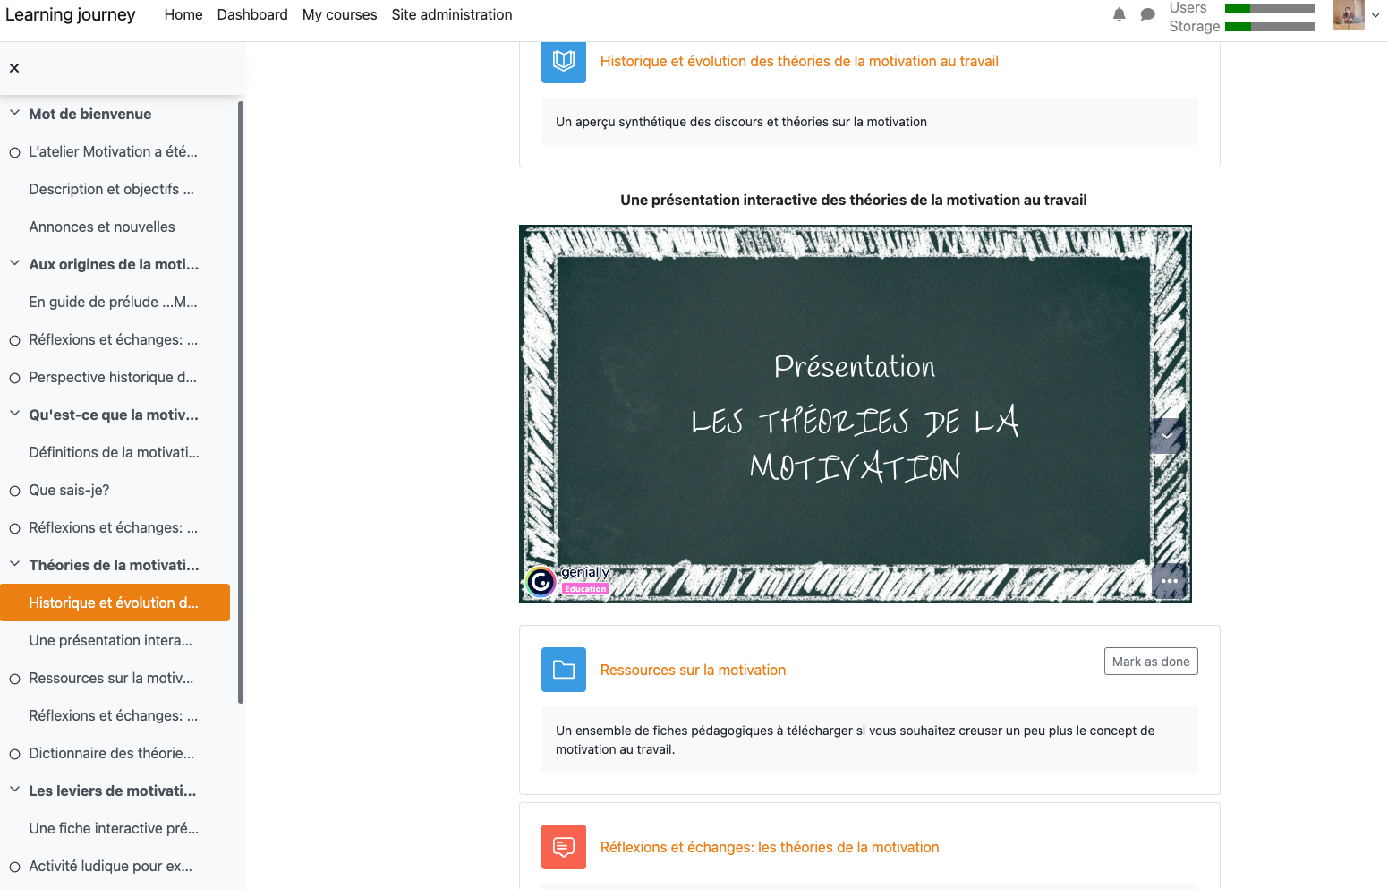The height and width of the screenshot is (889, 1388).
Task: Collapse the Mot de bienvenue section
Action: 14,114
